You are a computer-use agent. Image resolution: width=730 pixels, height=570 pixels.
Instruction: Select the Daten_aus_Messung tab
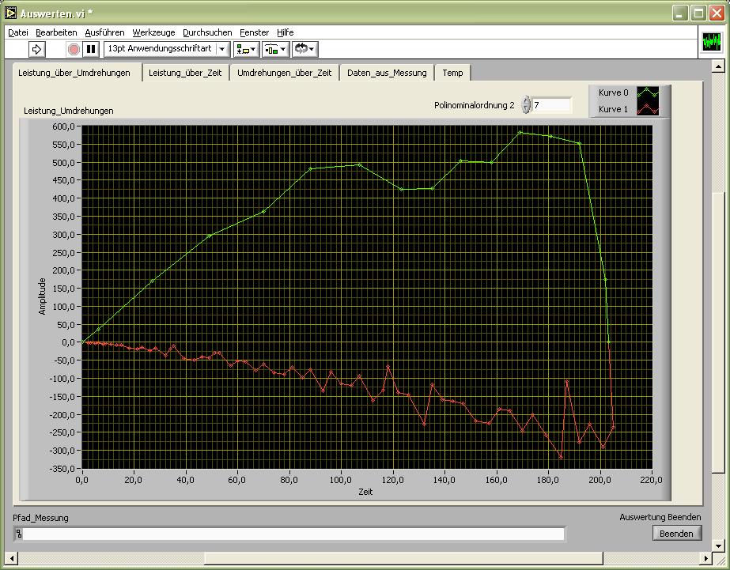[x=387, y=73]
